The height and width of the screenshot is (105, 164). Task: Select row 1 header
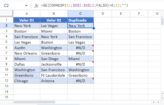(7, 20)
